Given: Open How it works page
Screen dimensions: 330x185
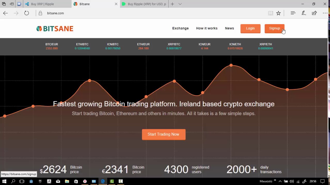Looking at the screenshot, I should [207, 28].
